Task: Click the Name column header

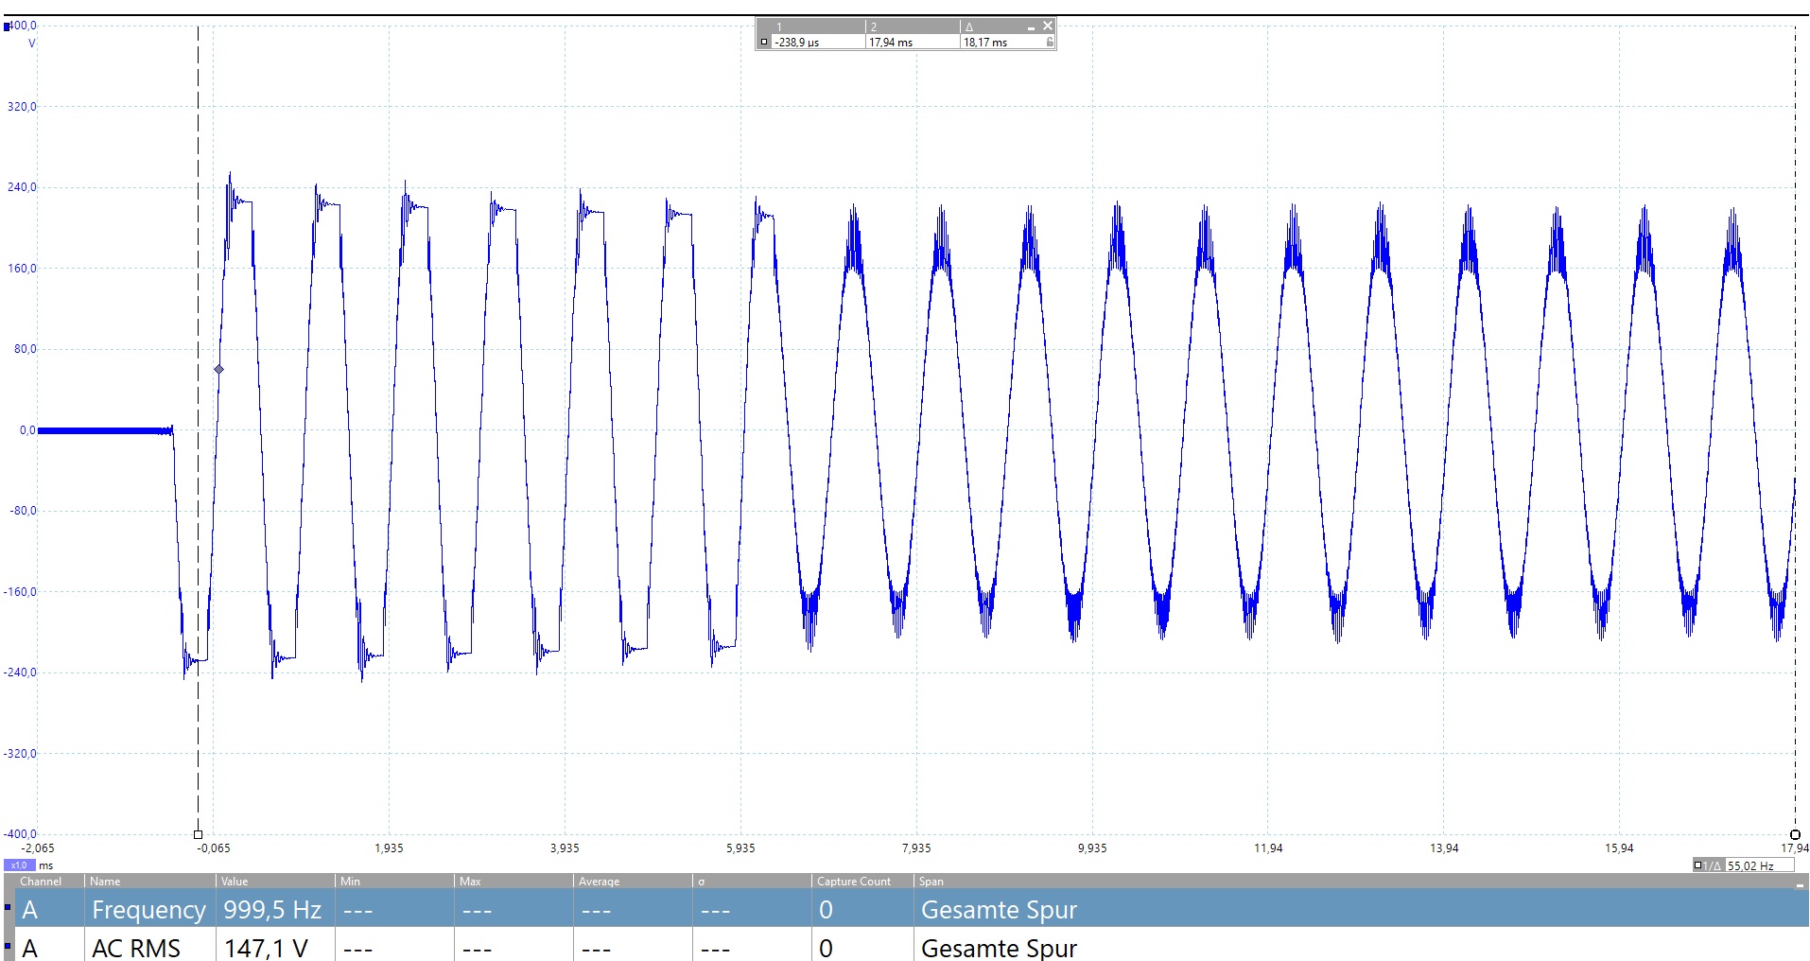Action: (105, 882)
